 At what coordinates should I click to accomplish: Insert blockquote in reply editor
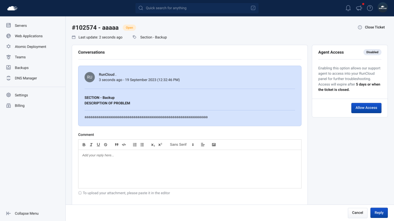116,145
